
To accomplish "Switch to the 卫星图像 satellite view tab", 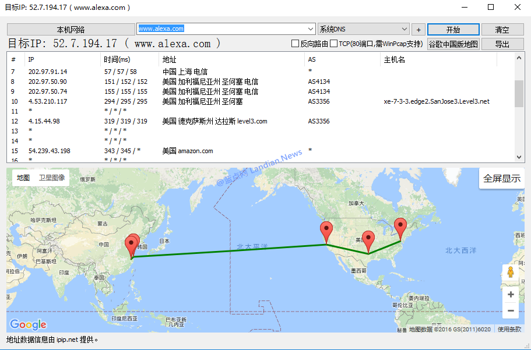I will pos(52,178).
